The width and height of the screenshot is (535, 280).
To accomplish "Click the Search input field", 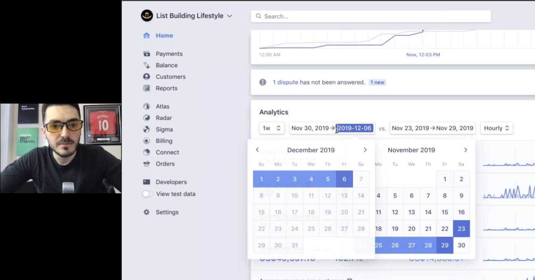I will [x=371, y=17].
